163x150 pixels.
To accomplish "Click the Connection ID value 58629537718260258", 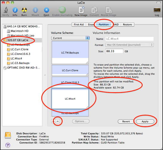I will pos(52,143).
